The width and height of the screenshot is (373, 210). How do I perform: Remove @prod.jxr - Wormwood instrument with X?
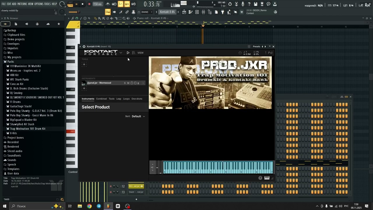(143, 83)
